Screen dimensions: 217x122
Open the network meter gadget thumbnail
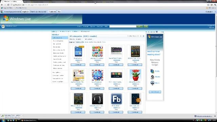[78, 99]
